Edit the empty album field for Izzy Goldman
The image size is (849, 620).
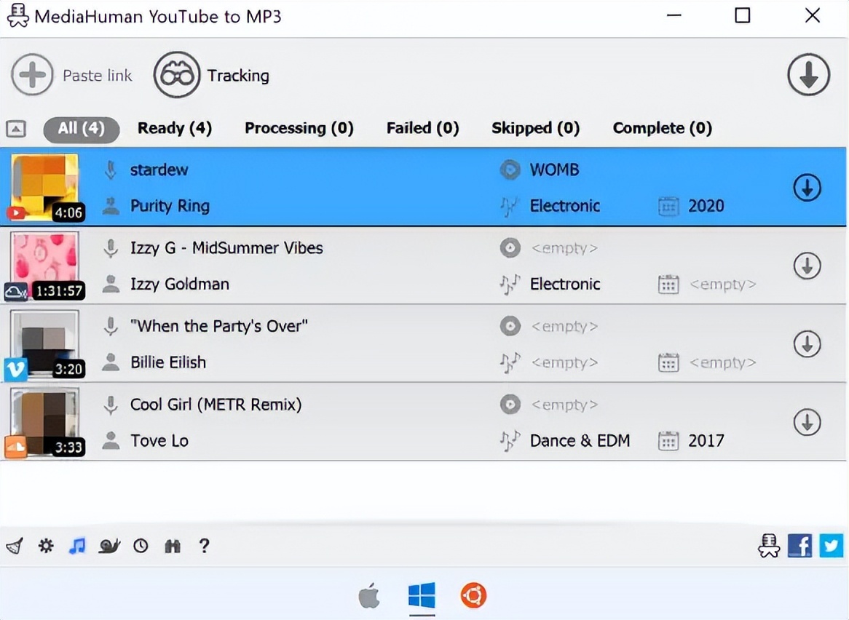click(564, 248)
